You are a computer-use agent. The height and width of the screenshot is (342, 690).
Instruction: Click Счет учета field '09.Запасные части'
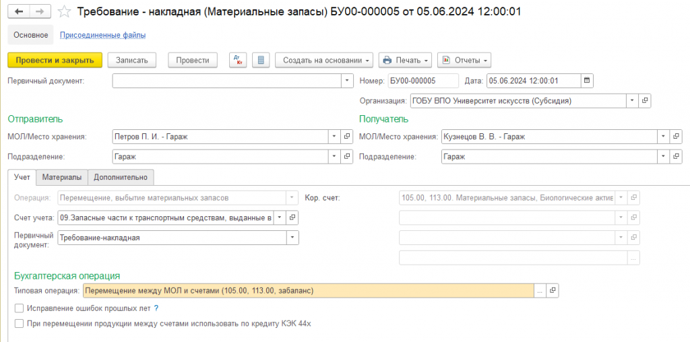point(166,217)
